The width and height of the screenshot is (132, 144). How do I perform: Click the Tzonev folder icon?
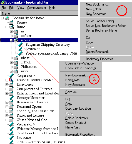[x=11, y=22]
